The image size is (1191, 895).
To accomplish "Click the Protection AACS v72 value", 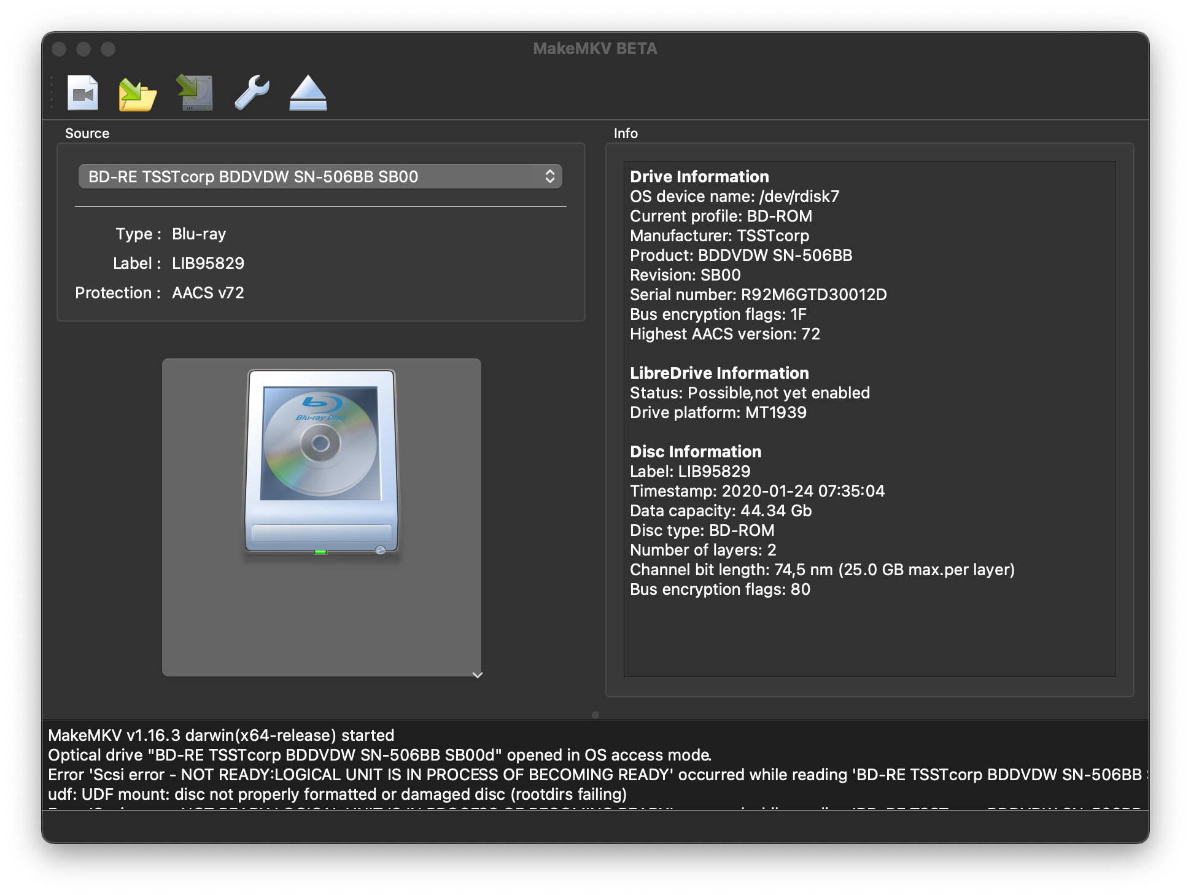I will tap(208, 293).
